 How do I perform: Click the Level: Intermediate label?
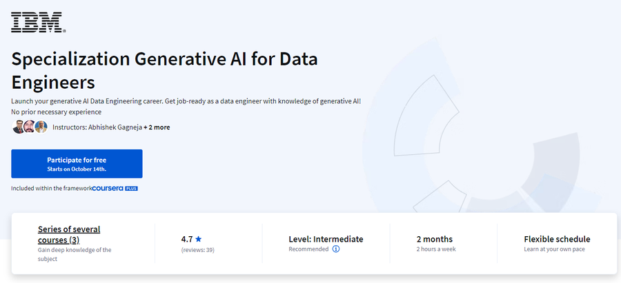tap(326, 239)
